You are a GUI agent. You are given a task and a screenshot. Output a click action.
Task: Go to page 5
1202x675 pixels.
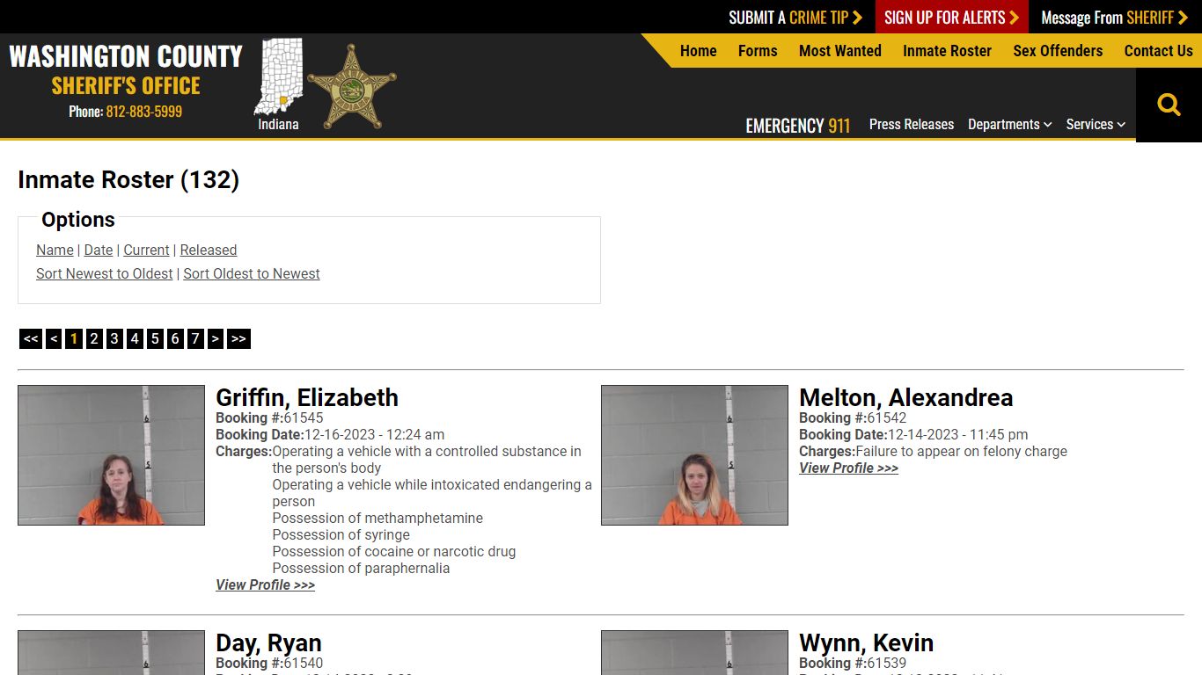[x=155, y=338]
